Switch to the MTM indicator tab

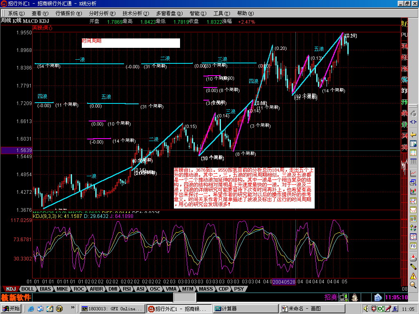point(187,289)
